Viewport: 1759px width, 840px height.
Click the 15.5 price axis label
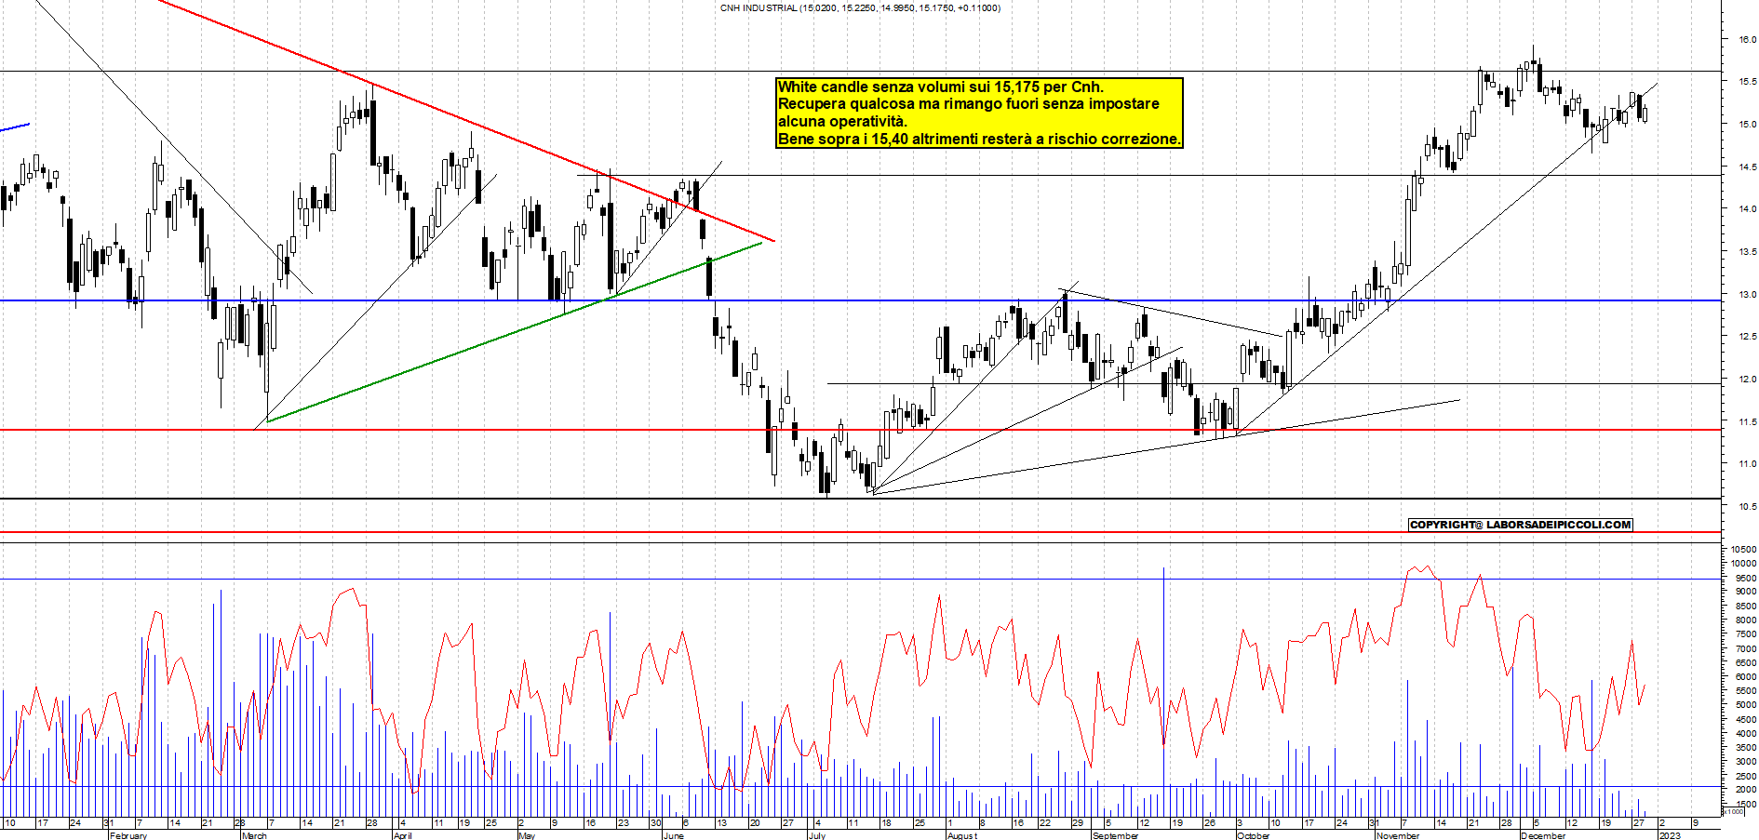1747,82
